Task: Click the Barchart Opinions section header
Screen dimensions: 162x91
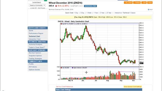Action: 38,50
